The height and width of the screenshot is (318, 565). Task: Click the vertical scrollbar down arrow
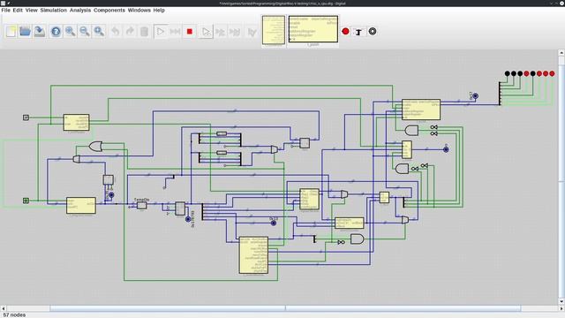coord(561,302)
